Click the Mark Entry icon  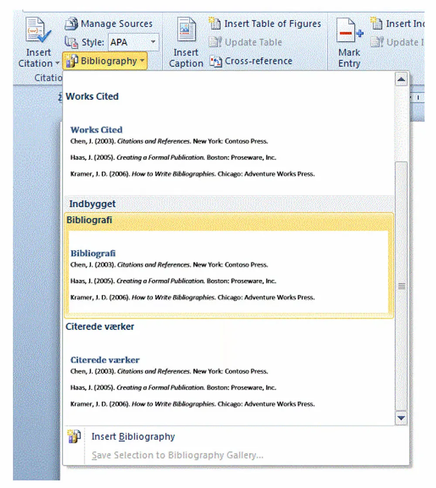[x=350, y=30]
